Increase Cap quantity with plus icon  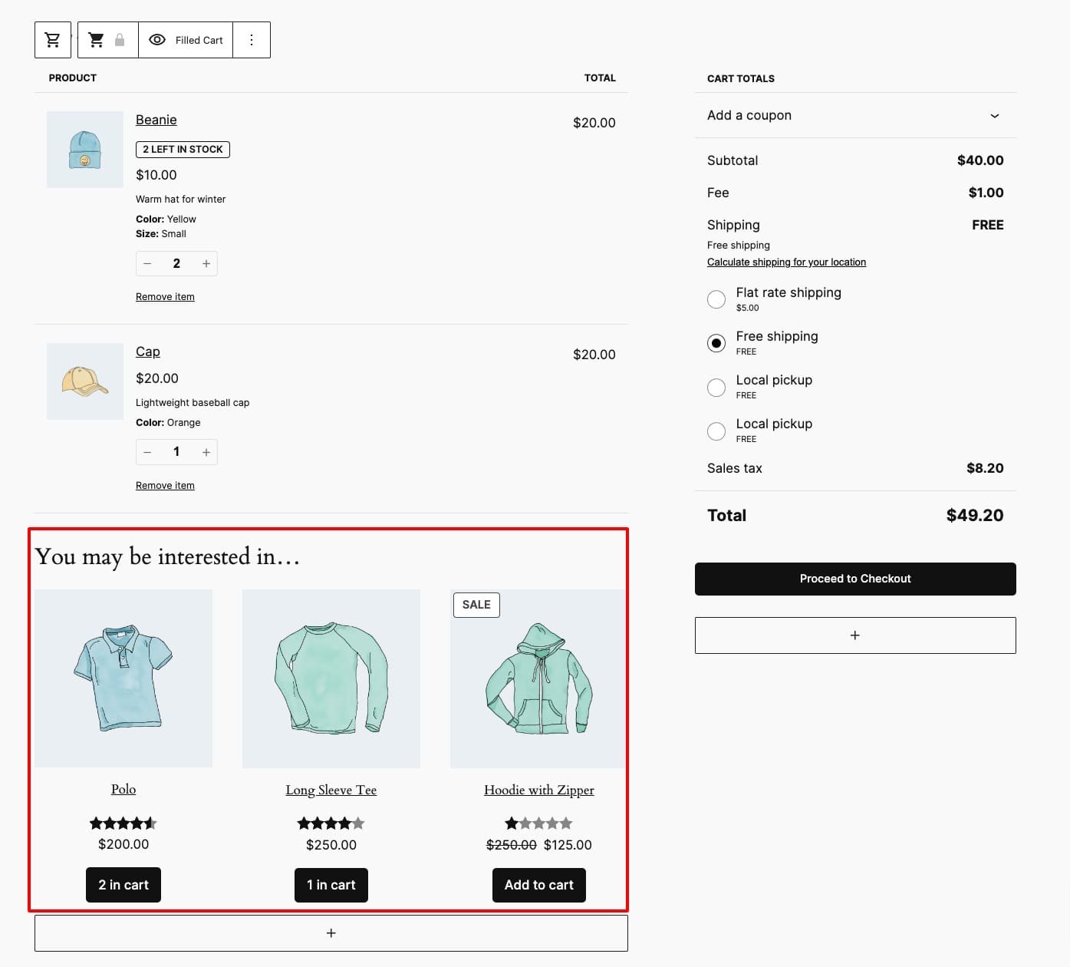tap(206, 453)
